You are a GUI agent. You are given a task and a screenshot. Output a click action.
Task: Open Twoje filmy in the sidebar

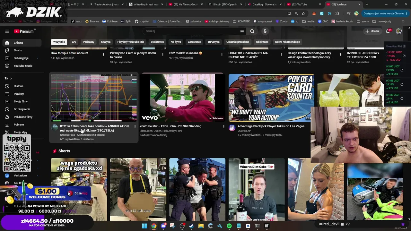pyautogui.click(x=22, y=101)
